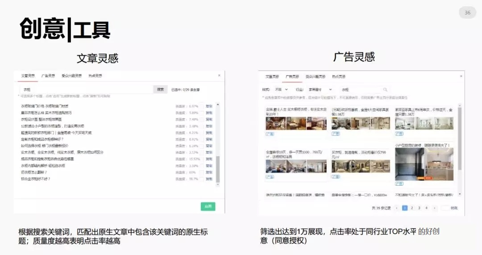Click the green 应用 button
Image resolution: width=482 pixels, height=255 pixels.
coord(208,206)
